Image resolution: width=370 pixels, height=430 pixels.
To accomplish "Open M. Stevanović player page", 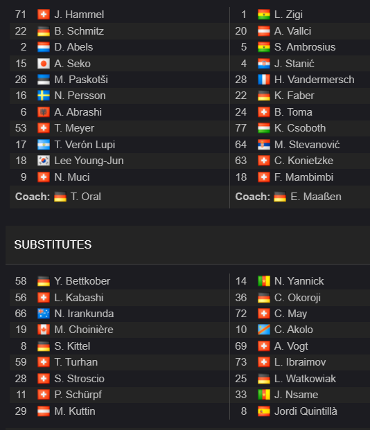I will [x=307, y=145].
